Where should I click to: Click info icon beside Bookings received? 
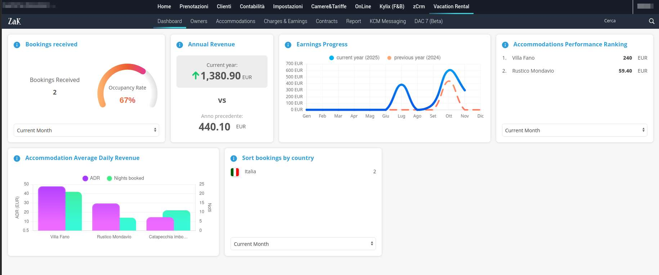(17, 45)
